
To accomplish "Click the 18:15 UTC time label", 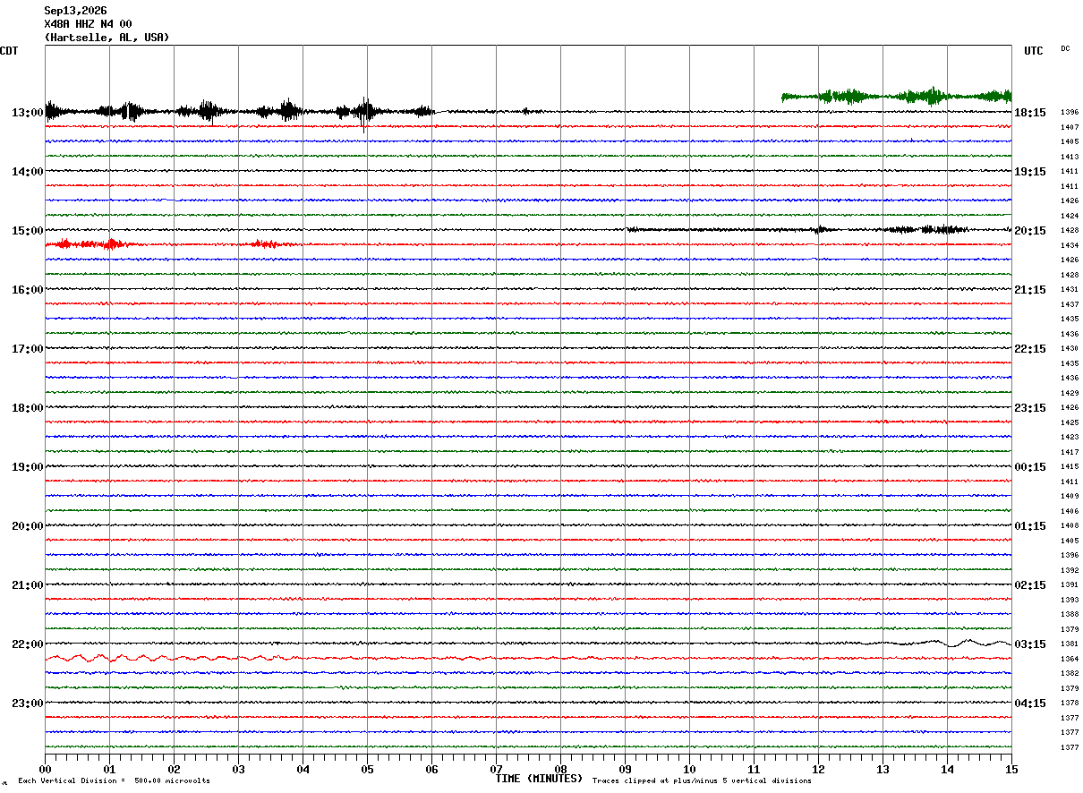I will tap(1030, 113).
